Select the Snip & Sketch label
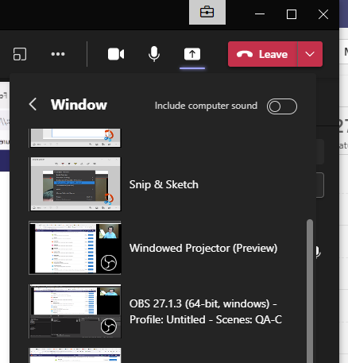This screenshot has height=363, width=348. point(164,184)
